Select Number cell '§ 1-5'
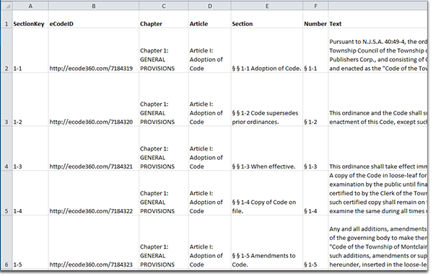The image size is (433, 276). point(315,242)
